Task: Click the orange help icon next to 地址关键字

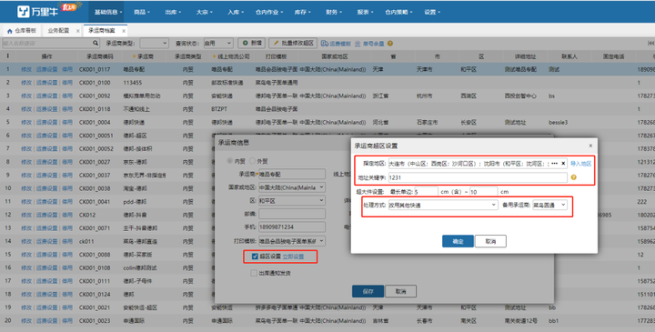Action: point(573,177)
